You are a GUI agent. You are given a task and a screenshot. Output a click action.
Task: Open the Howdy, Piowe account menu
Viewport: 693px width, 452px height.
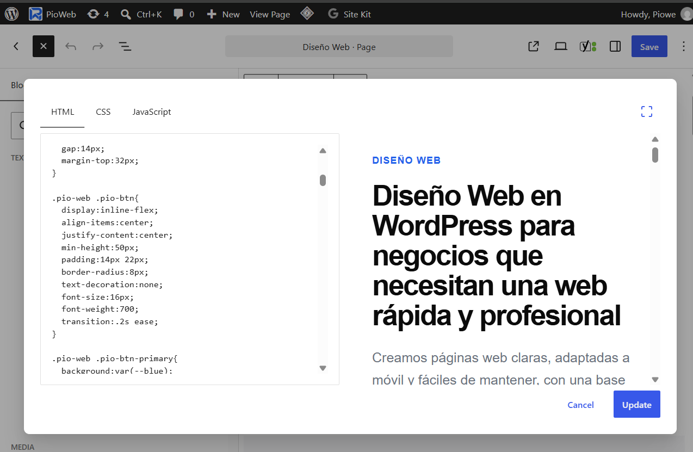tap(649, 14)
